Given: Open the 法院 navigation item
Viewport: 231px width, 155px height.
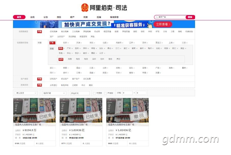Looking at the screenshot, I should 32,17.
